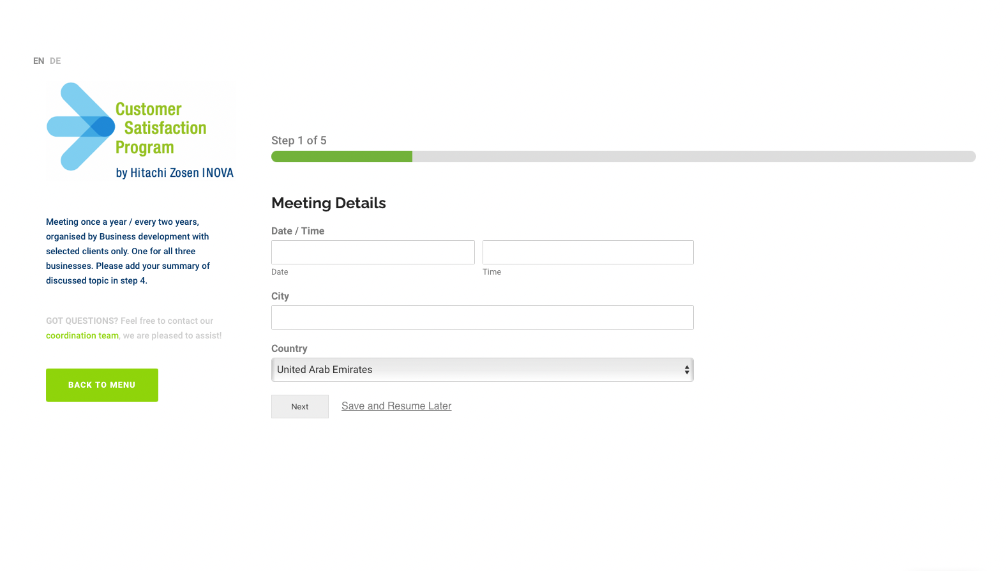Open the coordination team link
Screen dimensions: 1006x571
pyautogui.click(x=82, y=336)
